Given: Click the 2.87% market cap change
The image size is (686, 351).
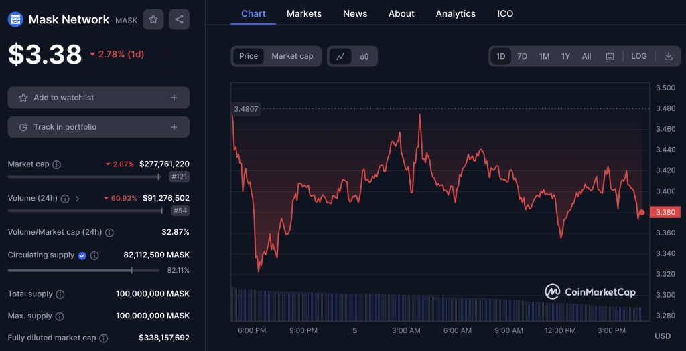Looking at the screenshot, I should [123, 164].
